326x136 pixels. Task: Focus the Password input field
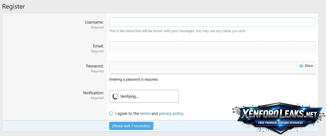[203, 66]
